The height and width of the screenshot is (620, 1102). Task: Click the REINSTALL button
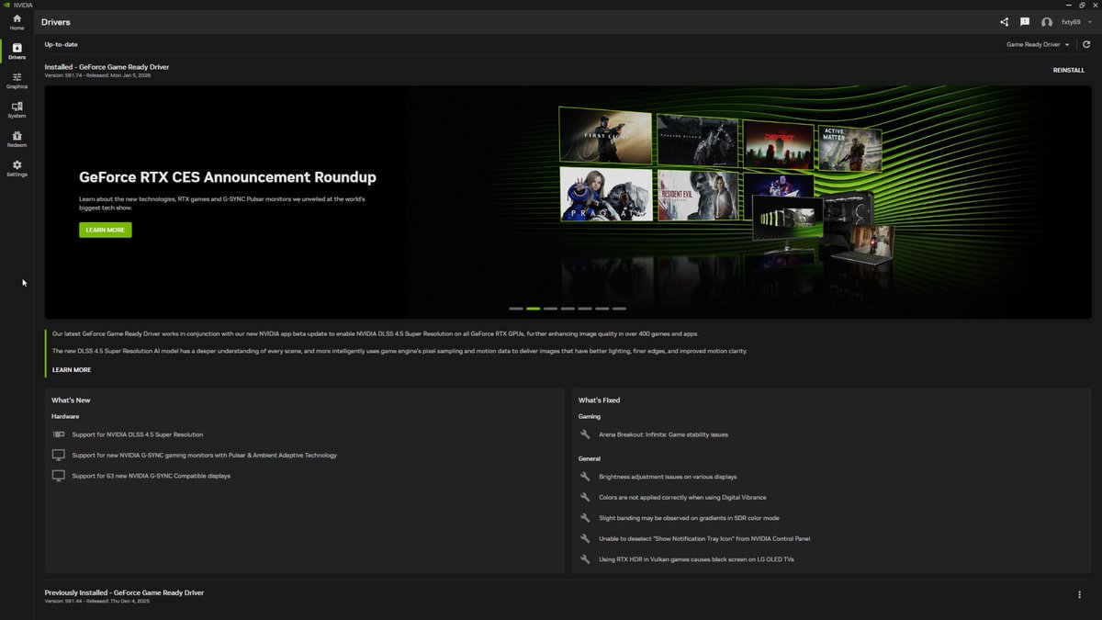[1069, 70]
